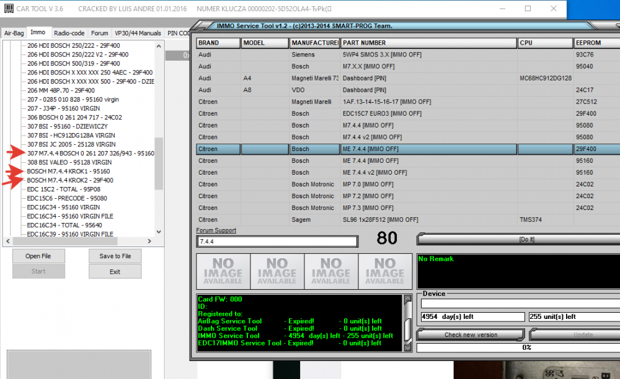
Task: Select '207 - 0285 010 828 - 95160 virgin'
Action: point(73,100)
